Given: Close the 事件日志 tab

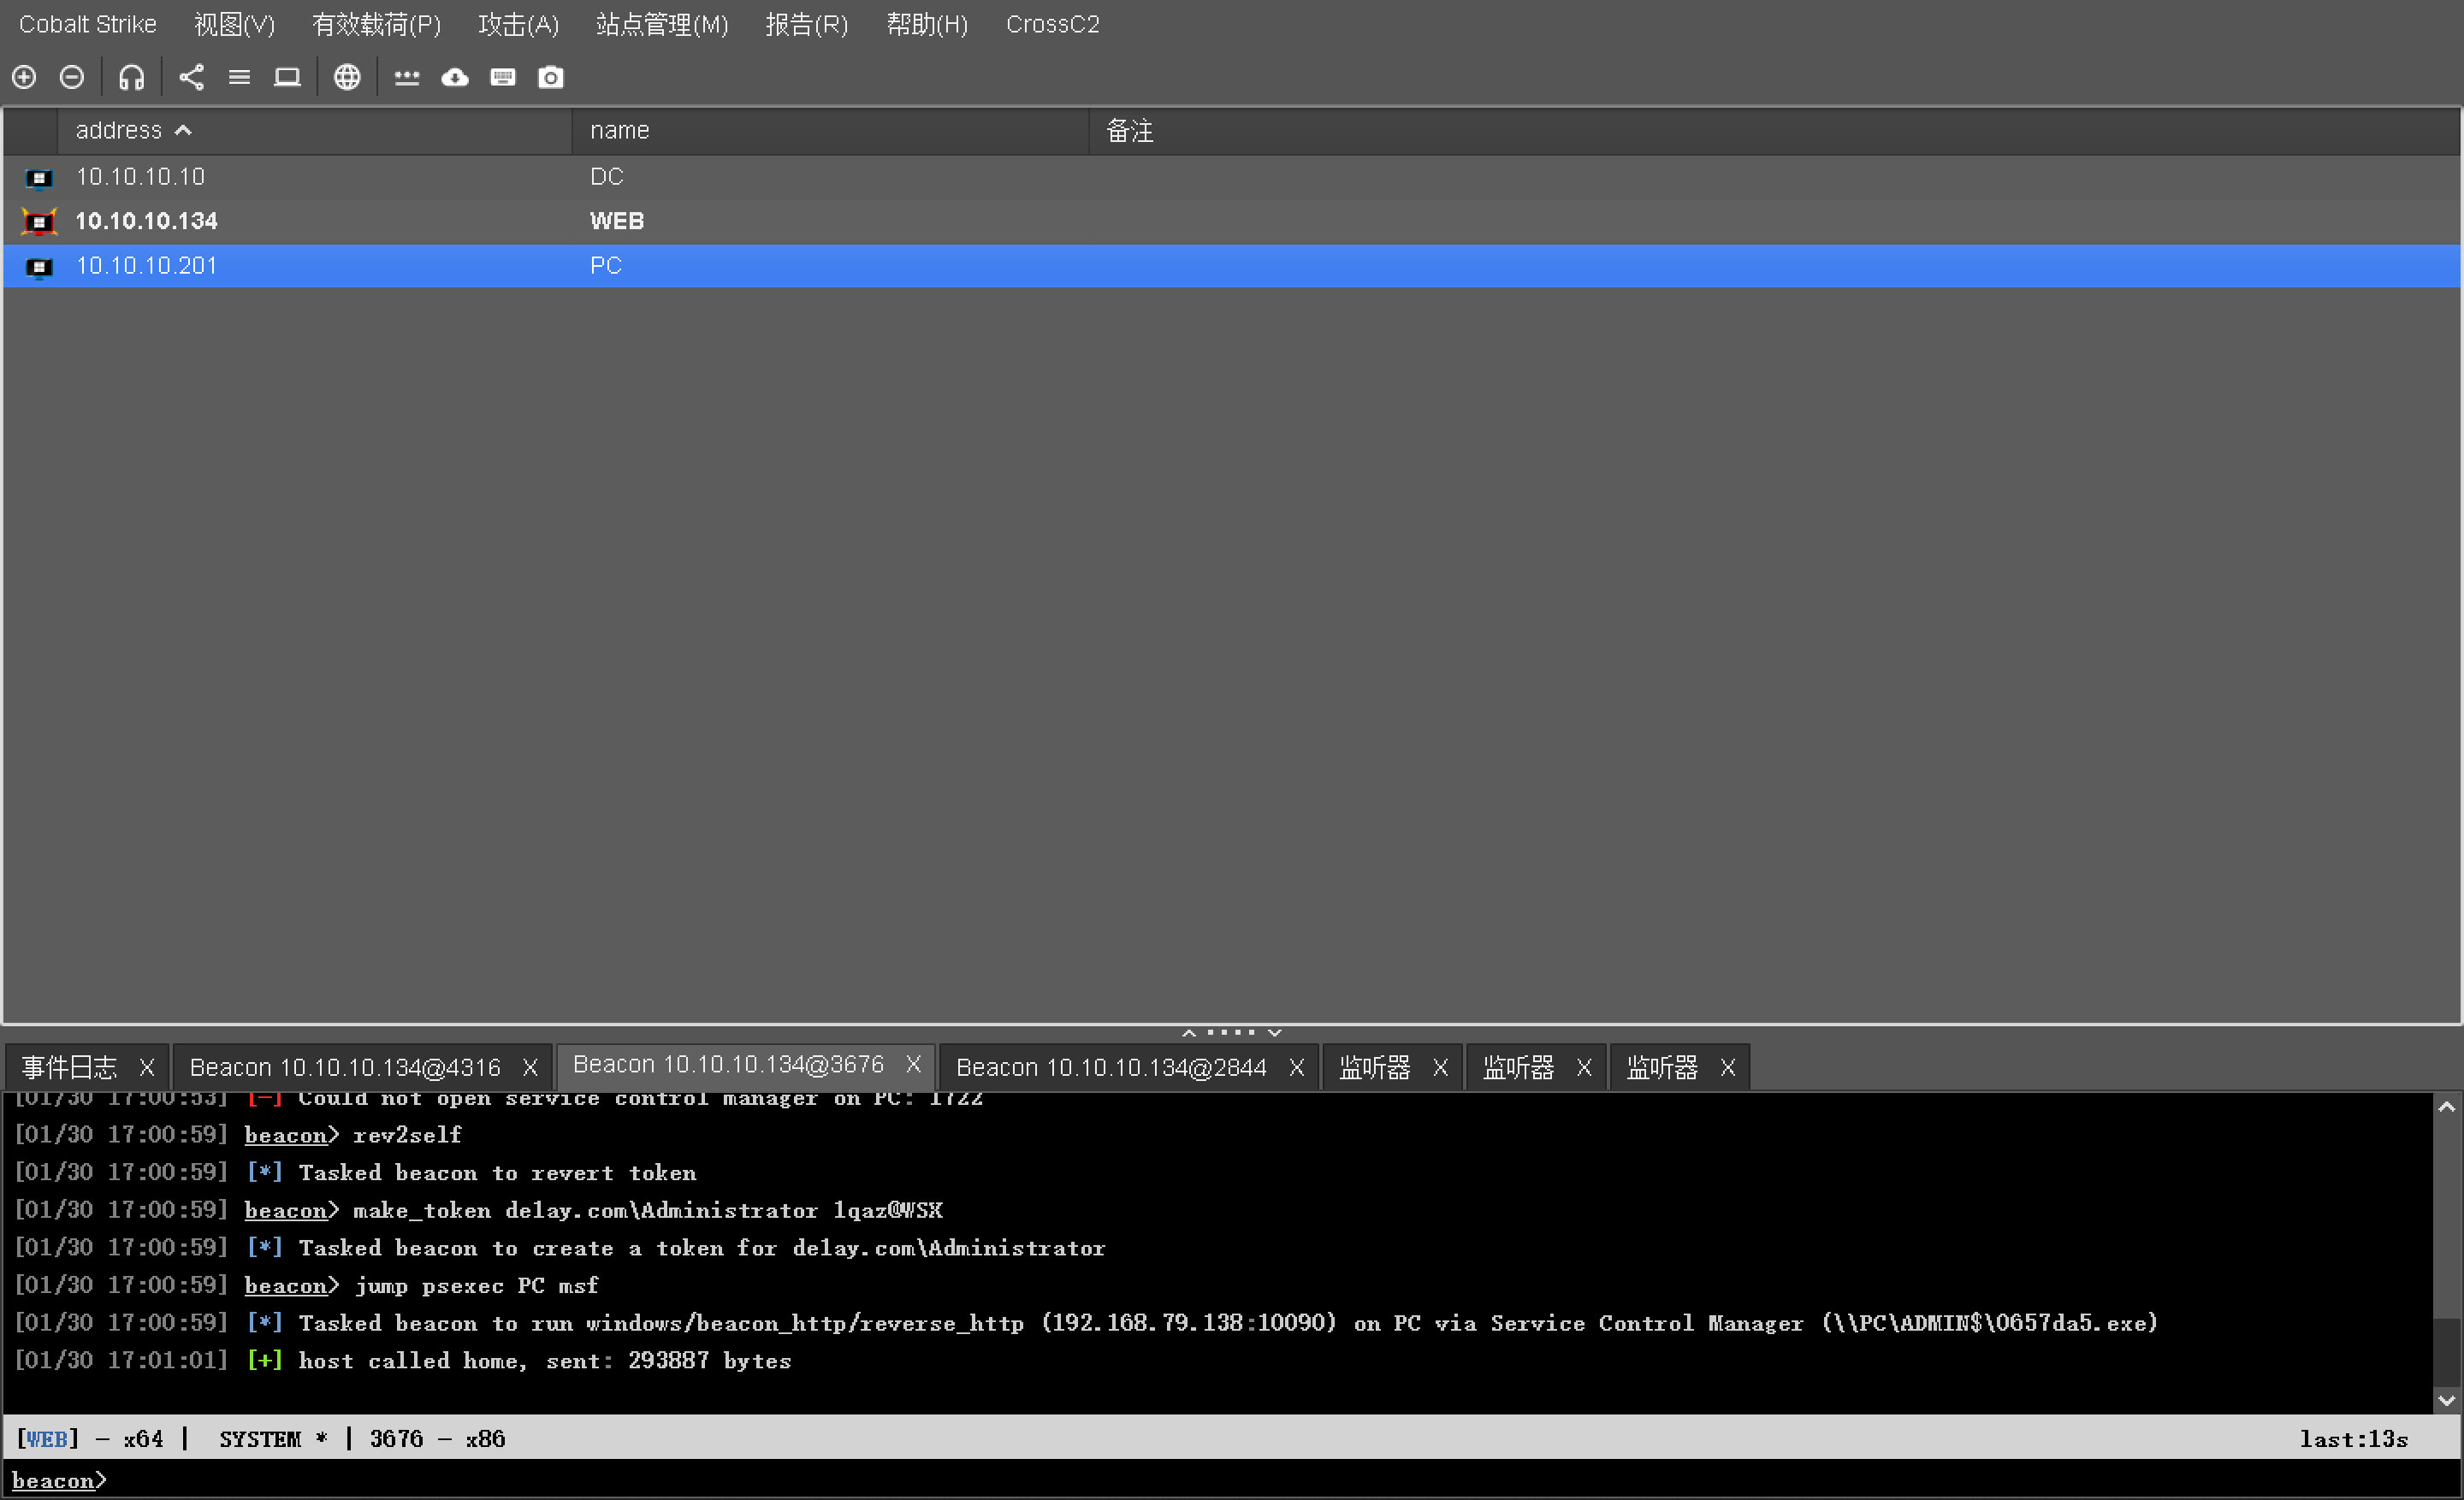Looking at the screenshot, I should point(147,1067).
